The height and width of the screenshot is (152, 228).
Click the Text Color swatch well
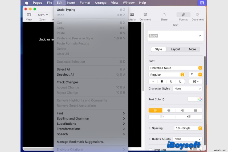click(x=193, y=99)
